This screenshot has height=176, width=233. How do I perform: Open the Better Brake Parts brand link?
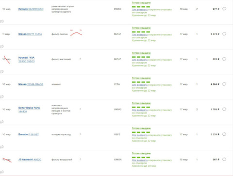pyautogui.click(x=29, y=108)
